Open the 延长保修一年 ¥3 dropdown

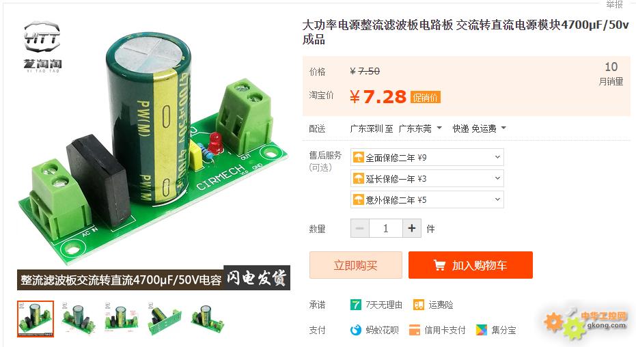click(x=427, y=178)
